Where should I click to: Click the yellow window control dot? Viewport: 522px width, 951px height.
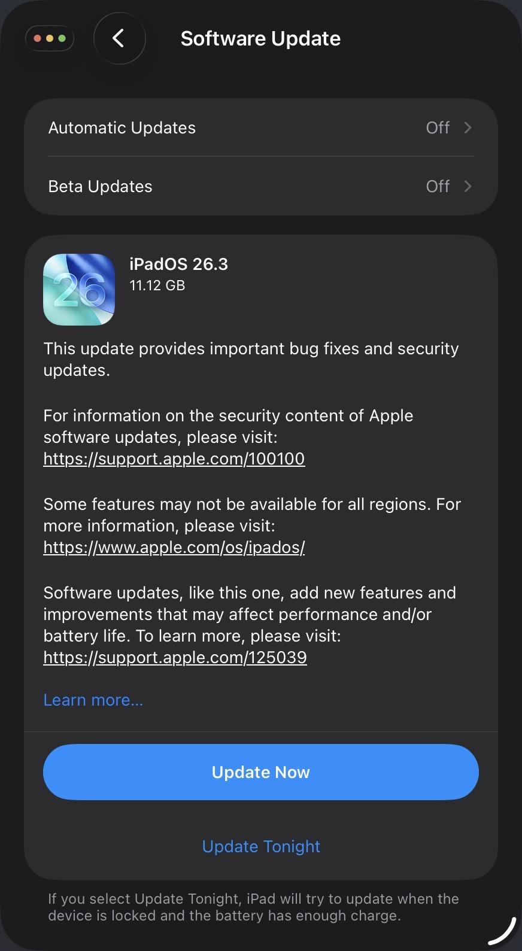click(50, 38)
